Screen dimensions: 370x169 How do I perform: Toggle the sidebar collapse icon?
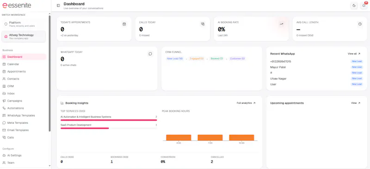coord(58,6)
